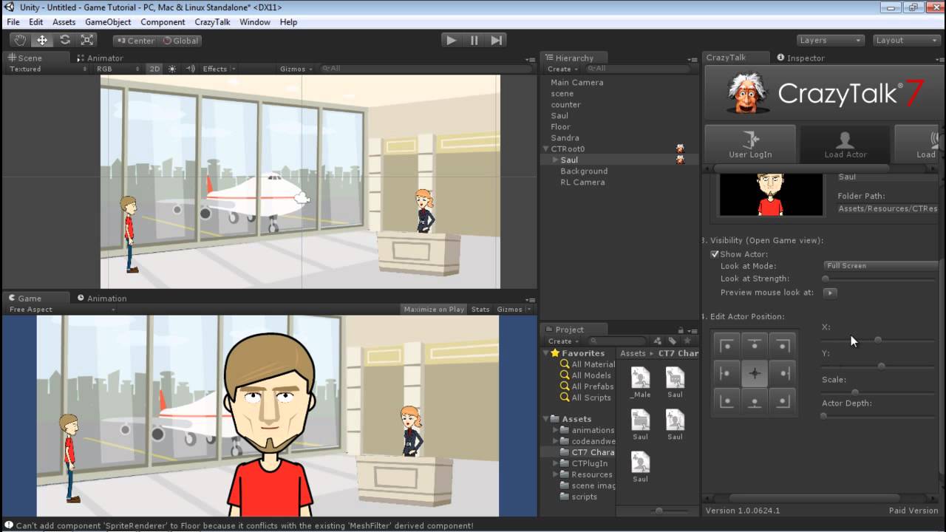This screenshot has width=946, height=532.
Task: Select All Prefabs in Favorites
Action: pyautogui.click(x=592, y=386)
